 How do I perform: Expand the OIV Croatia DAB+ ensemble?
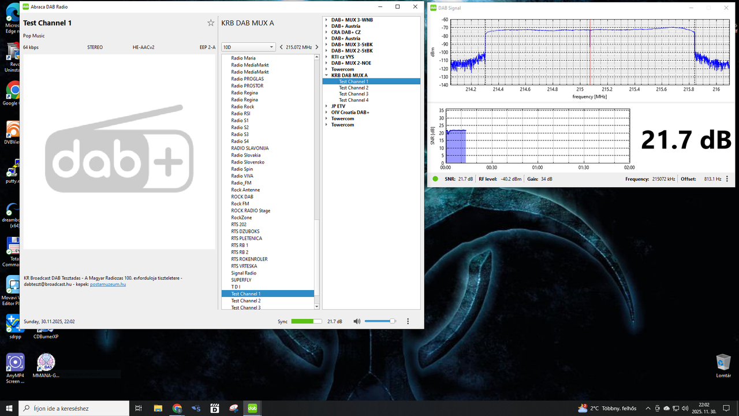(327, 113)
